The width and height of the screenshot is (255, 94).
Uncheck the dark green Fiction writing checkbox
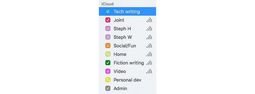(x=108, y=63)
